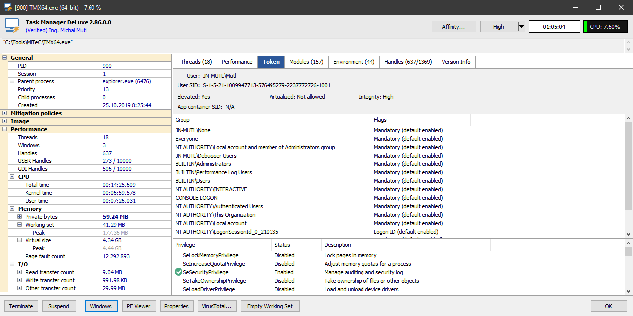The width and height of the screenshot is (633, 316).
Task: Open the priority dropdown arrow next to High
Action: pyautogui.click(x=521, y=27)
